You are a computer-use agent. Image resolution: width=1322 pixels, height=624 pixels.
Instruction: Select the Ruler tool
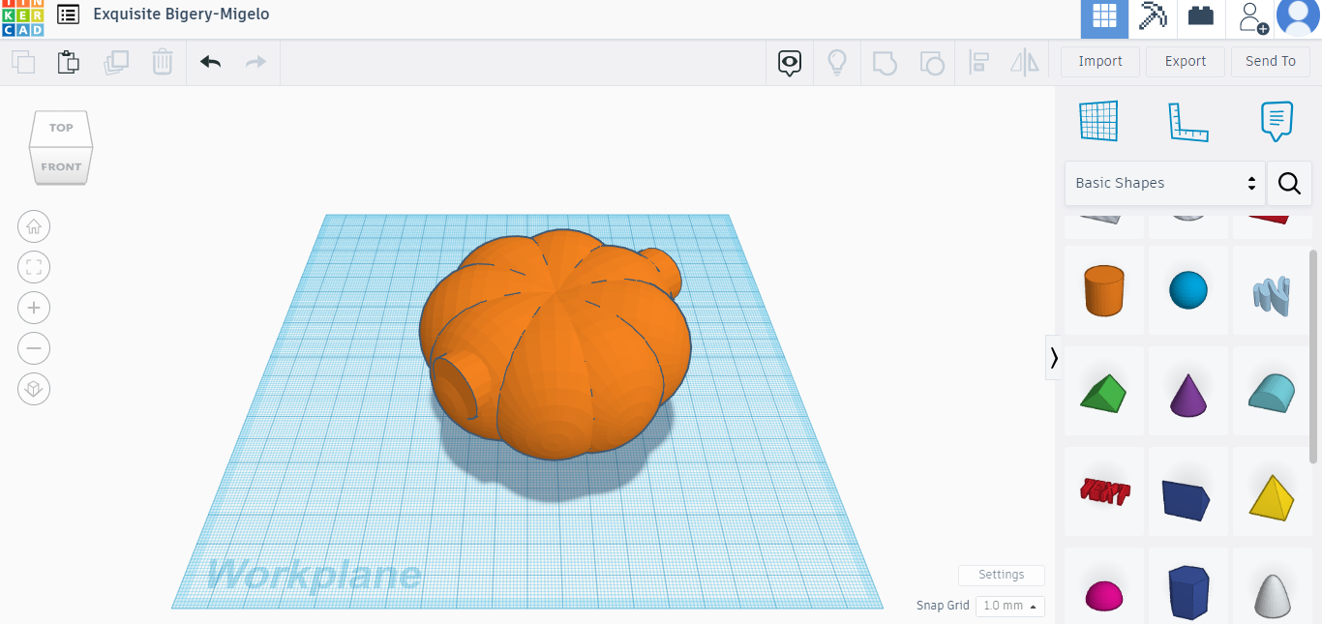1187,122
